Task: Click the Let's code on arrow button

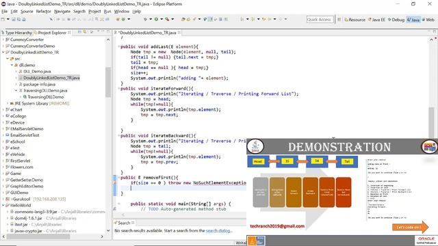Action: 410,227
